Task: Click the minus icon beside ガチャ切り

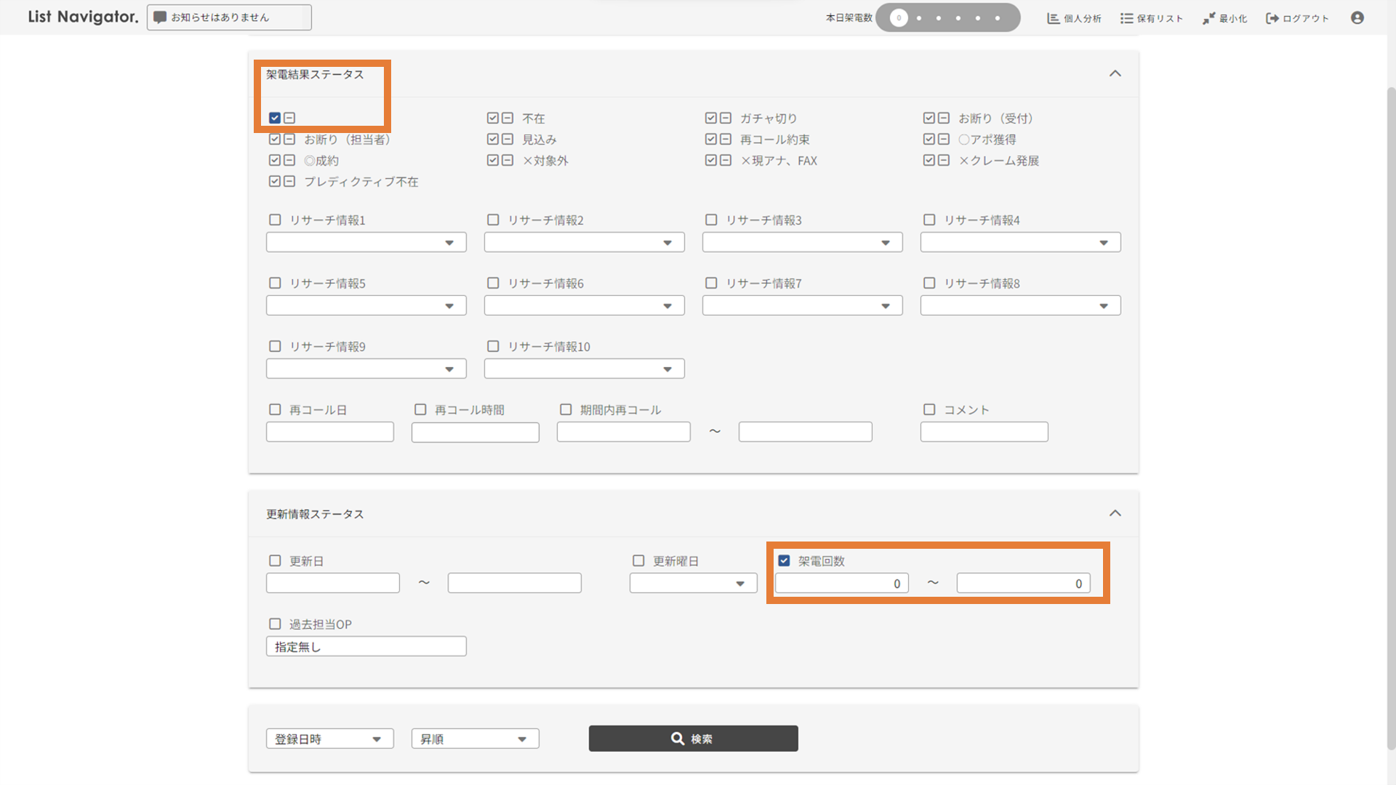Action: [726, 118]
